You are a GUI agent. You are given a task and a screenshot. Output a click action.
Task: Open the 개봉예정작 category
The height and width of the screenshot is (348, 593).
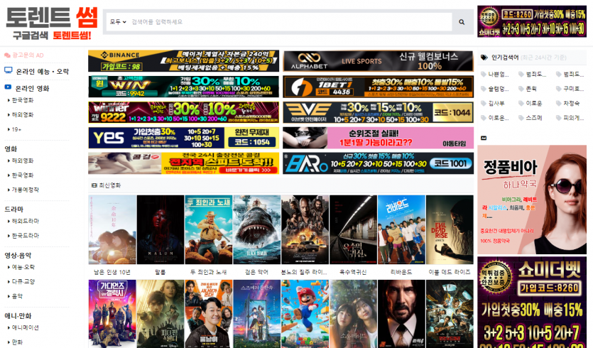coord(25,190)
